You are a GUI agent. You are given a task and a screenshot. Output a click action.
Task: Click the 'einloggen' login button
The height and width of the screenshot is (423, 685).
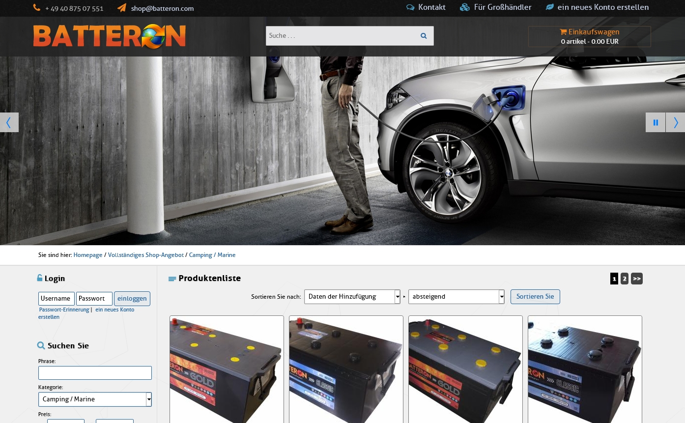coord(132,299)
